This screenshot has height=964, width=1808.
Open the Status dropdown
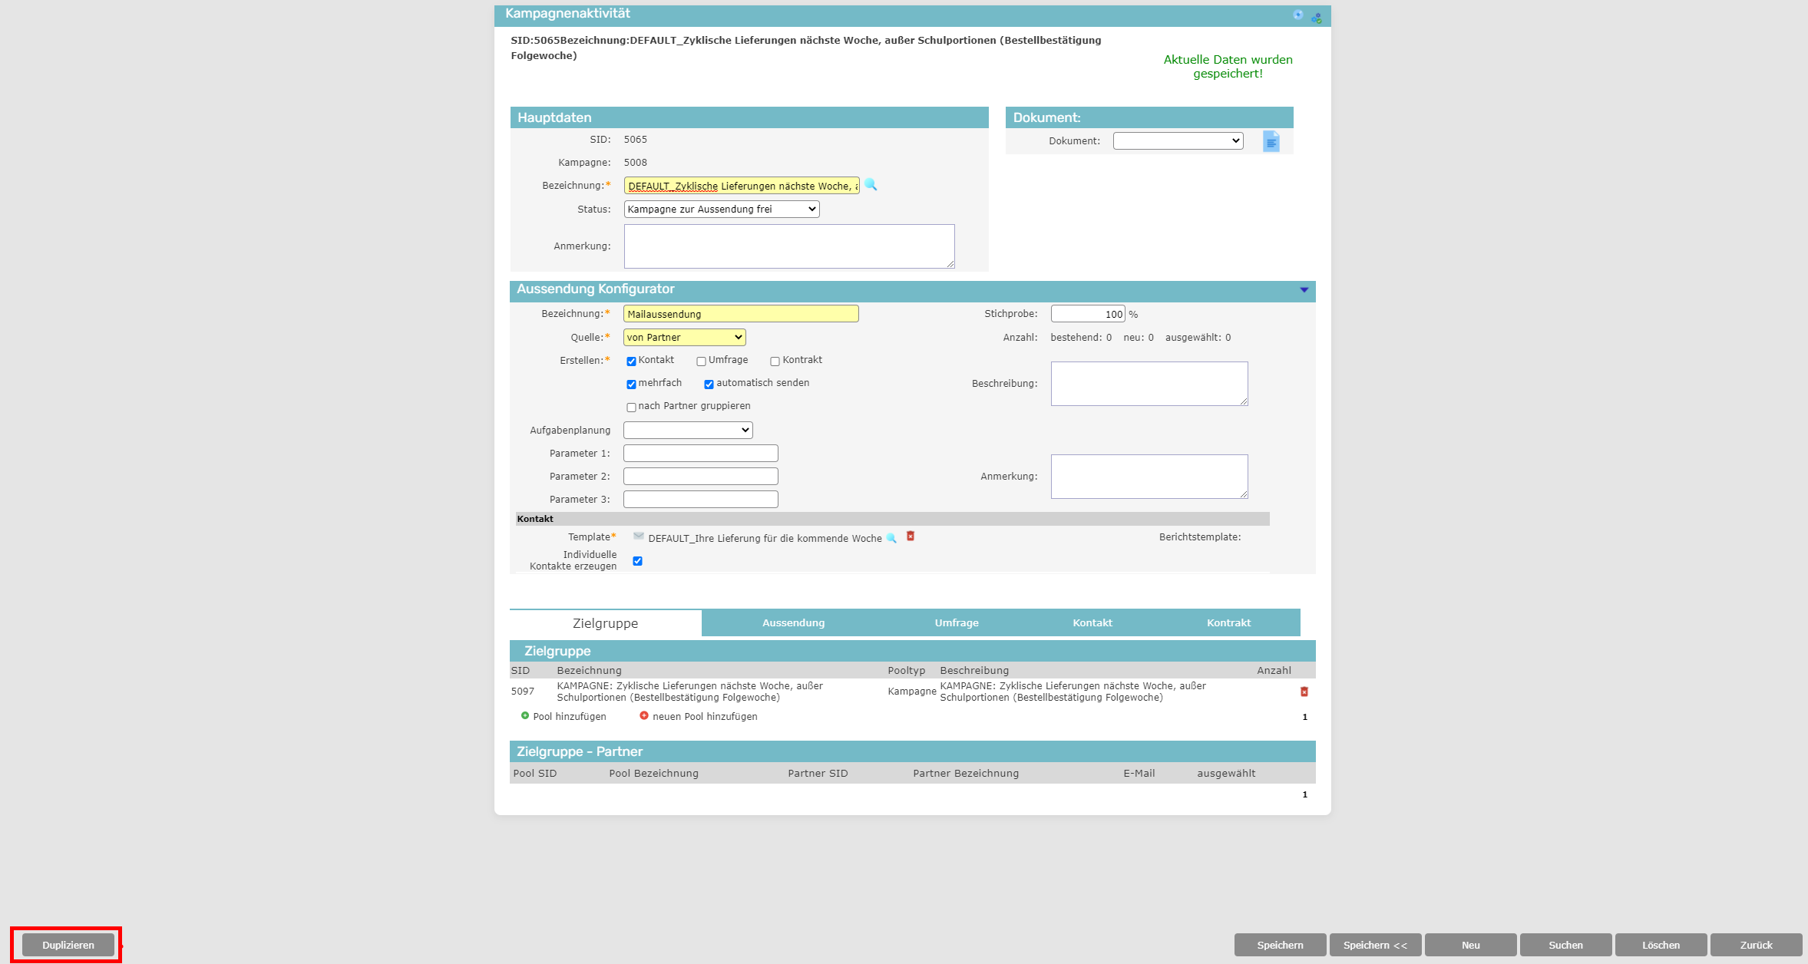pos(721,209)
